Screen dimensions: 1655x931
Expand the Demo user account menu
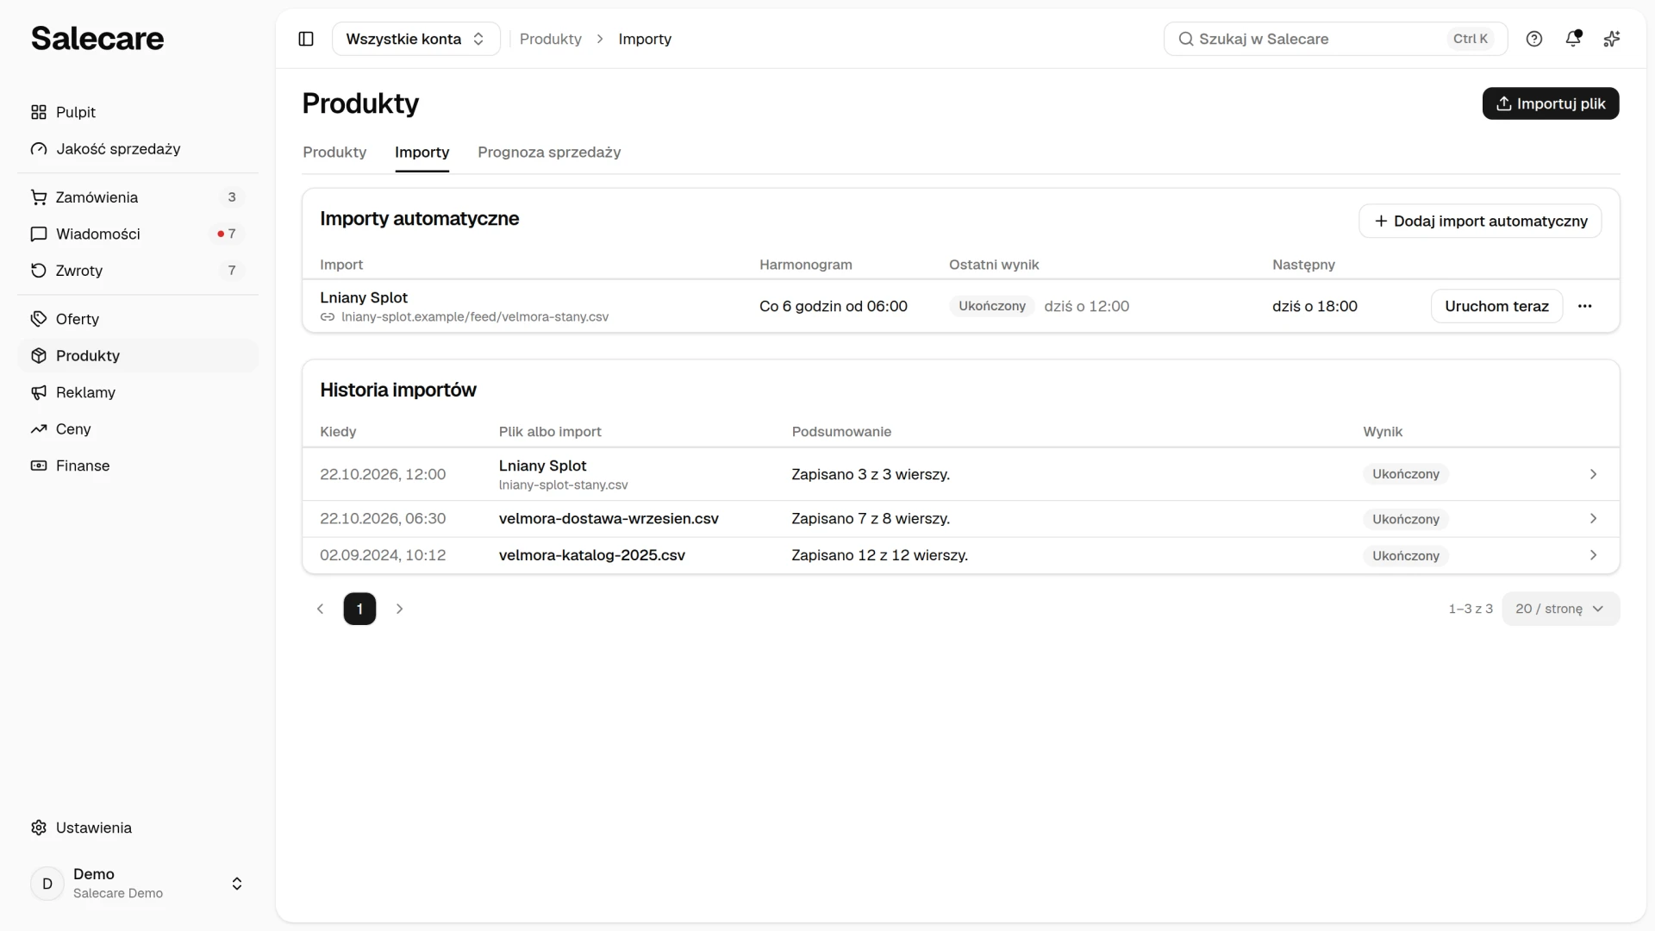tap(138, 884)
